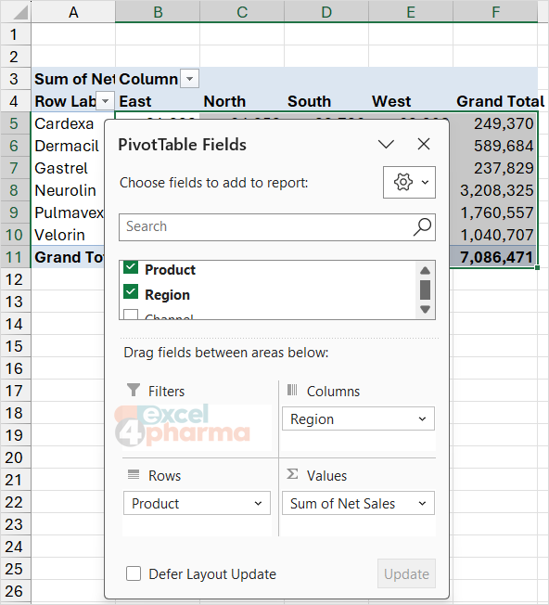Close the PivotTable Fields pane
The image size is (549, 605).
[x=424, y=145]
